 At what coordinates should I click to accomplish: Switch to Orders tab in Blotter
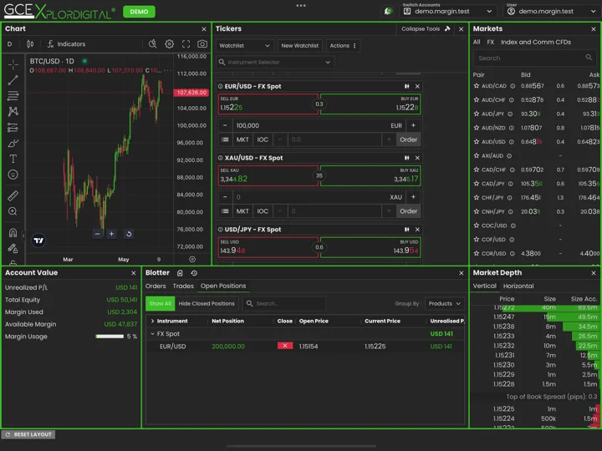coord(156,286)
